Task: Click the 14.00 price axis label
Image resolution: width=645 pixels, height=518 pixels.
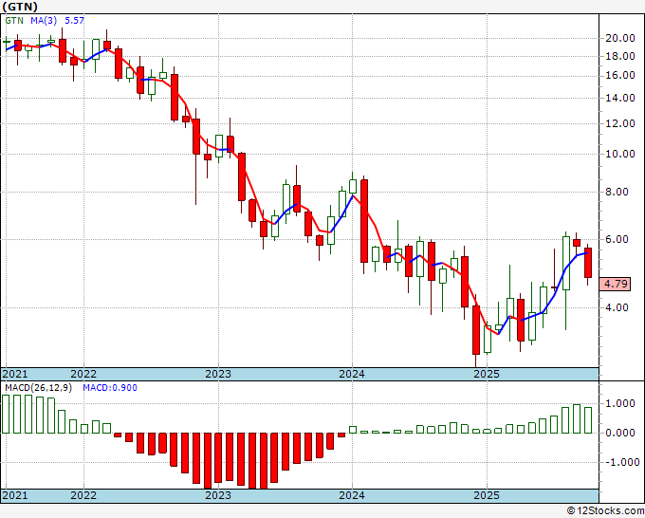Action: pos(620,98)
